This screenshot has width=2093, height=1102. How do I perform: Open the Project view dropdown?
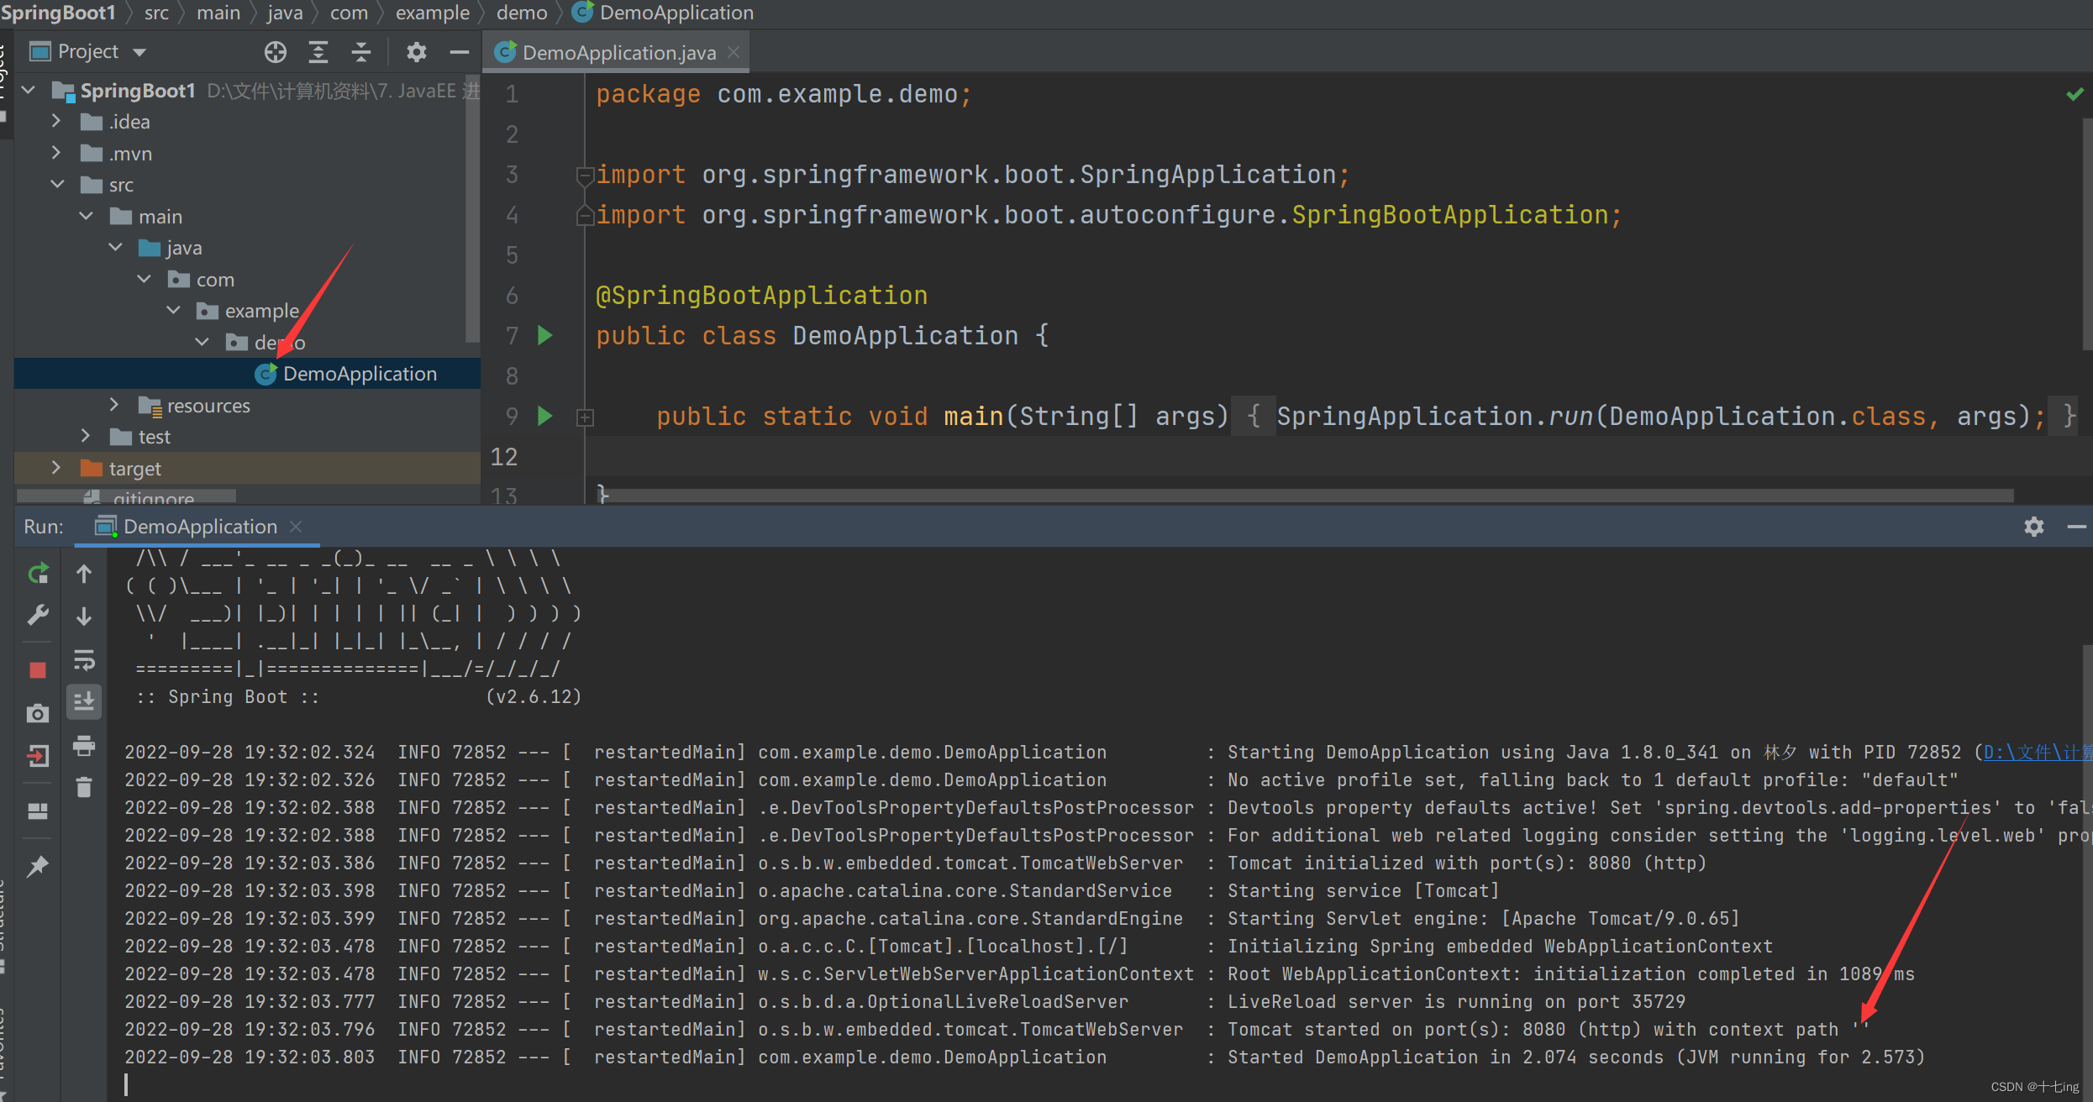[x=139, y=52]
